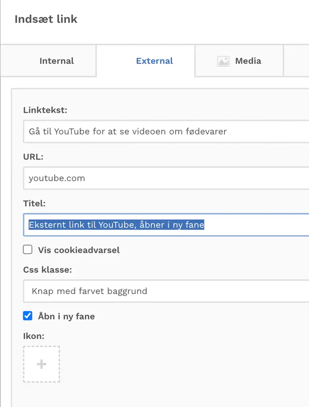Click the 'Linktekst:' field label
This screenshot has width=309, height=407.
coord(45,110)
